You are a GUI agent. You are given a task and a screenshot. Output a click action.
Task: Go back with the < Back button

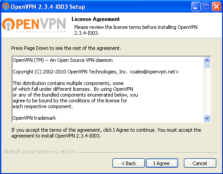pyautogui.click(x=128, y=163)
